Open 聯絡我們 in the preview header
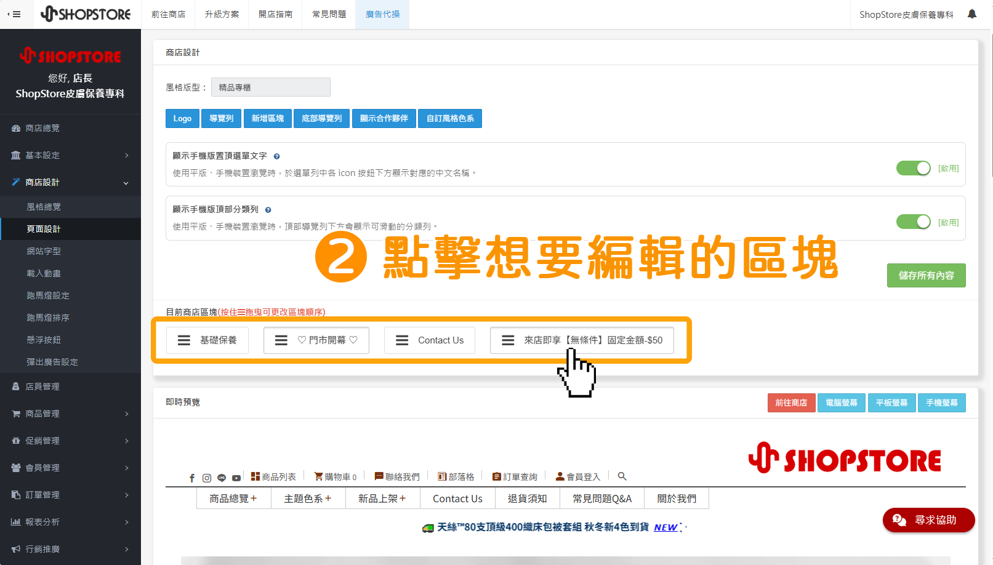This screenshot has width=993, height=565. [397, 476]
